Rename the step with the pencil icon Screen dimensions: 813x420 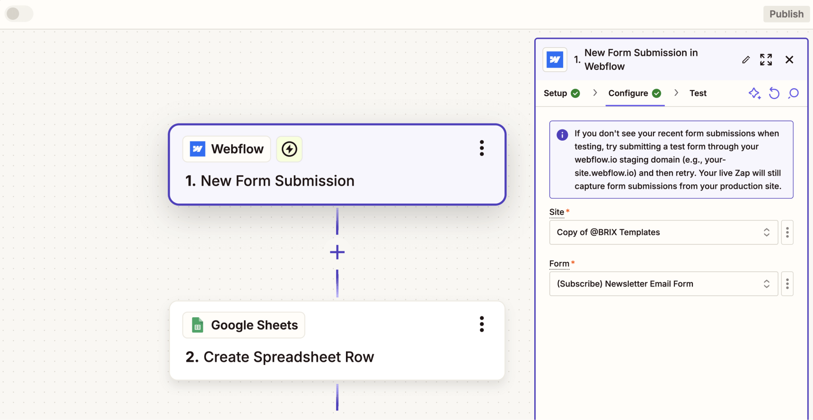pos(746,59)
